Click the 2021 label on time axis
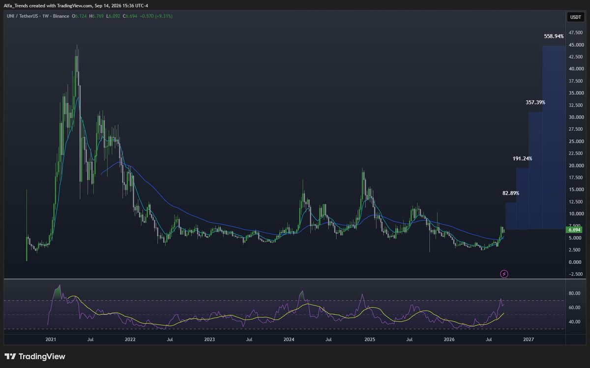590x368 pixels. tap(51, 339)
